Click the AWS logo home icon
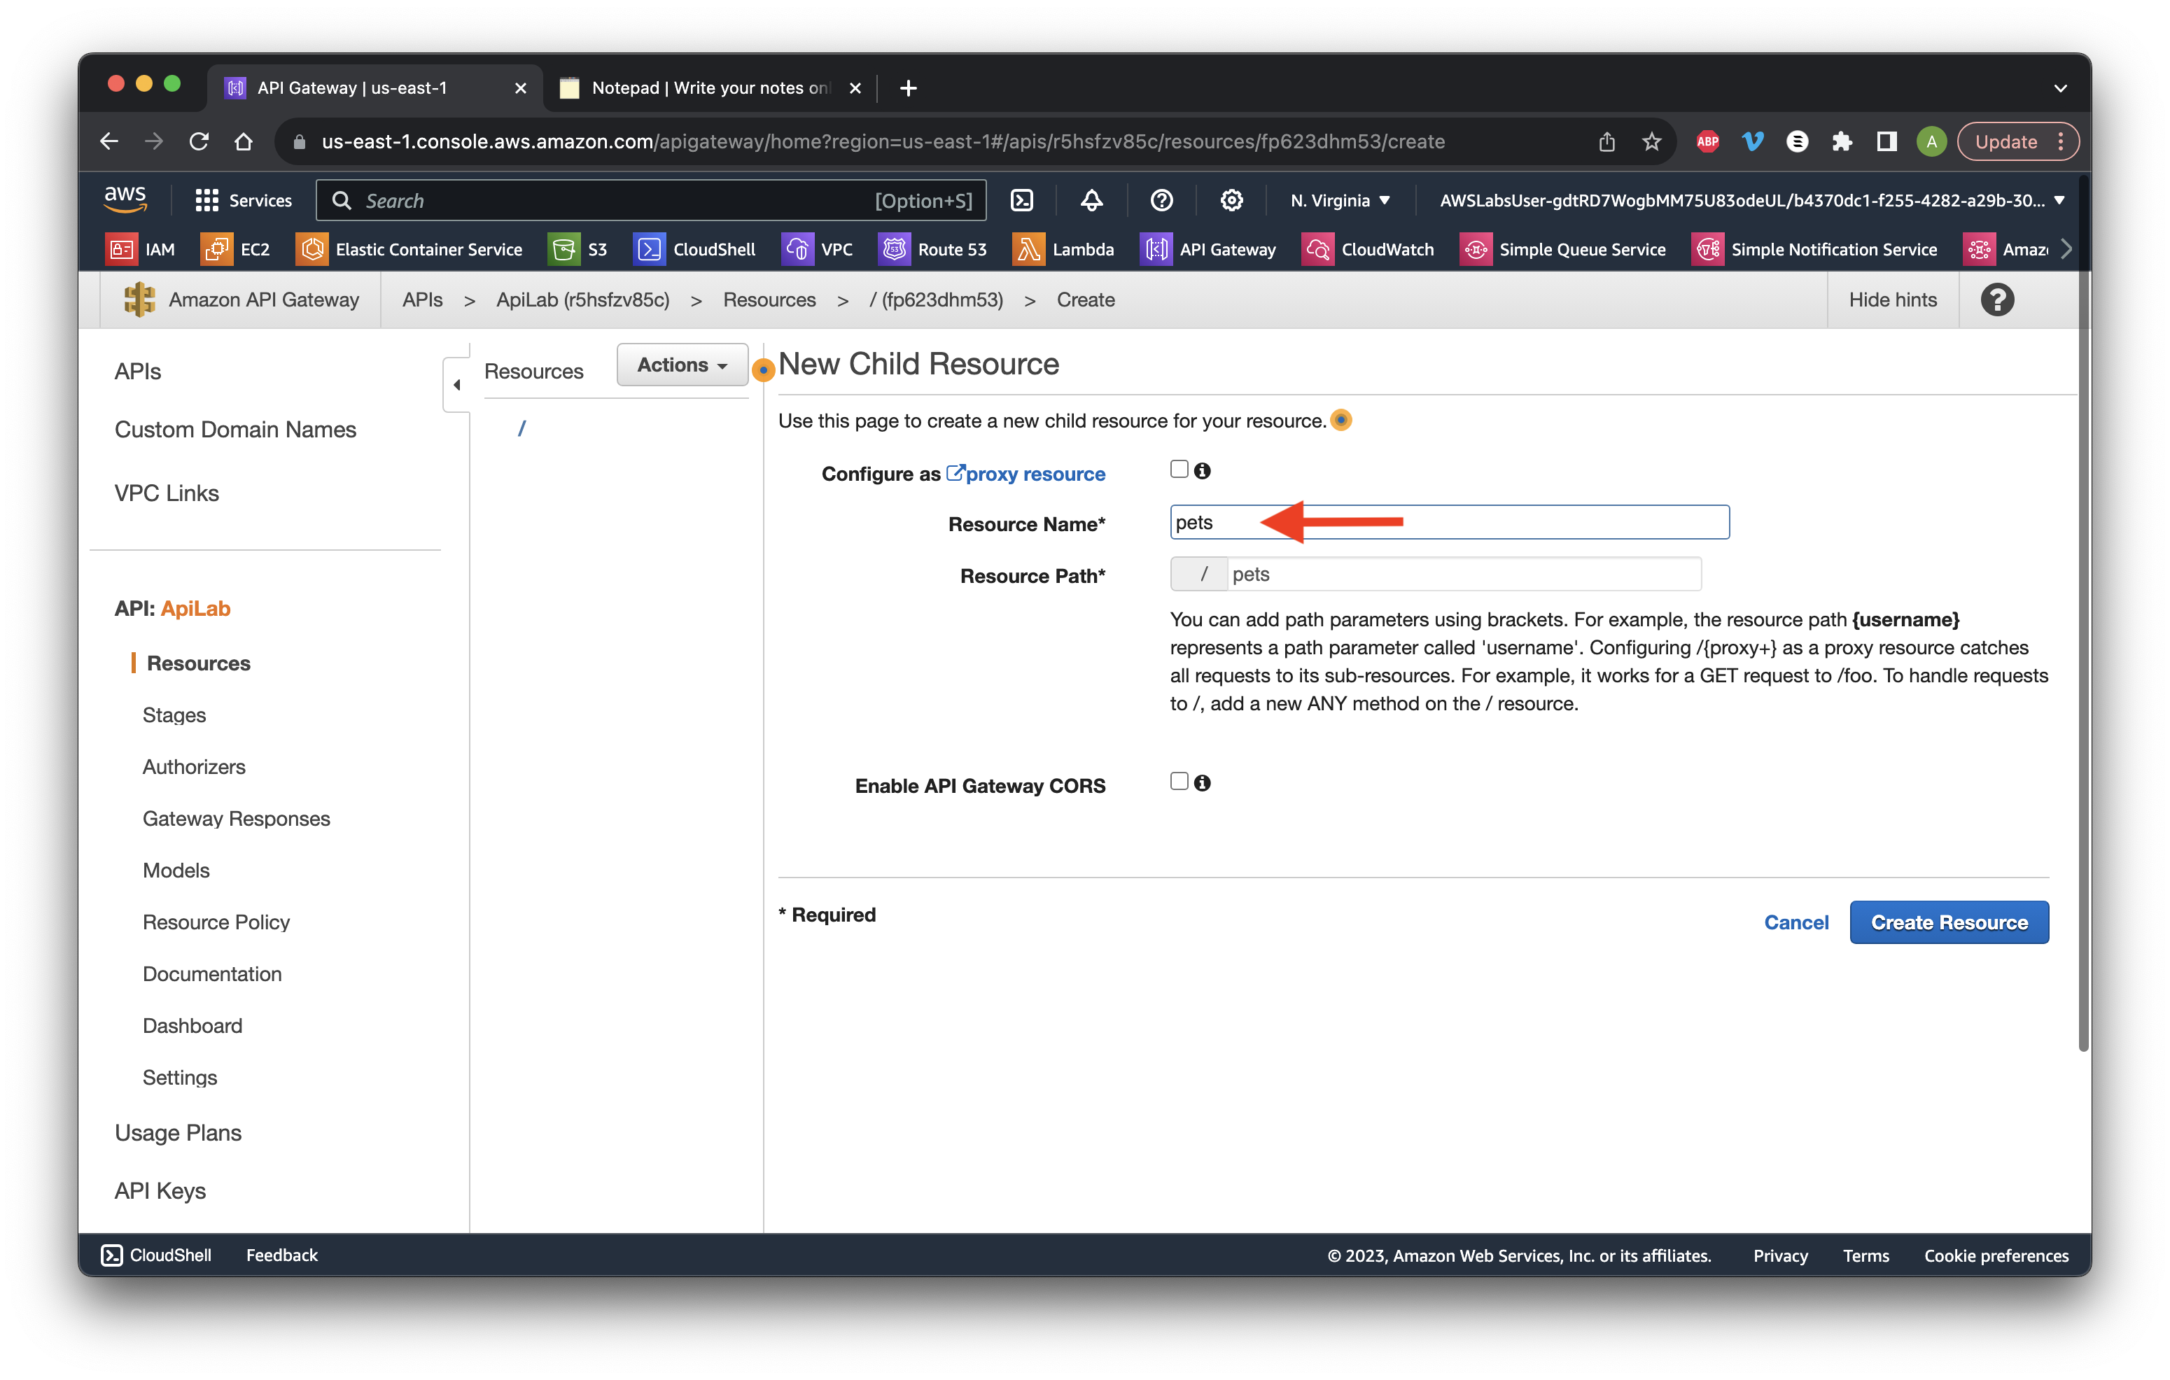Image resolution: width=2170 pixels, height=1380 pixels. pyautogui.click(x=125, y=199)
